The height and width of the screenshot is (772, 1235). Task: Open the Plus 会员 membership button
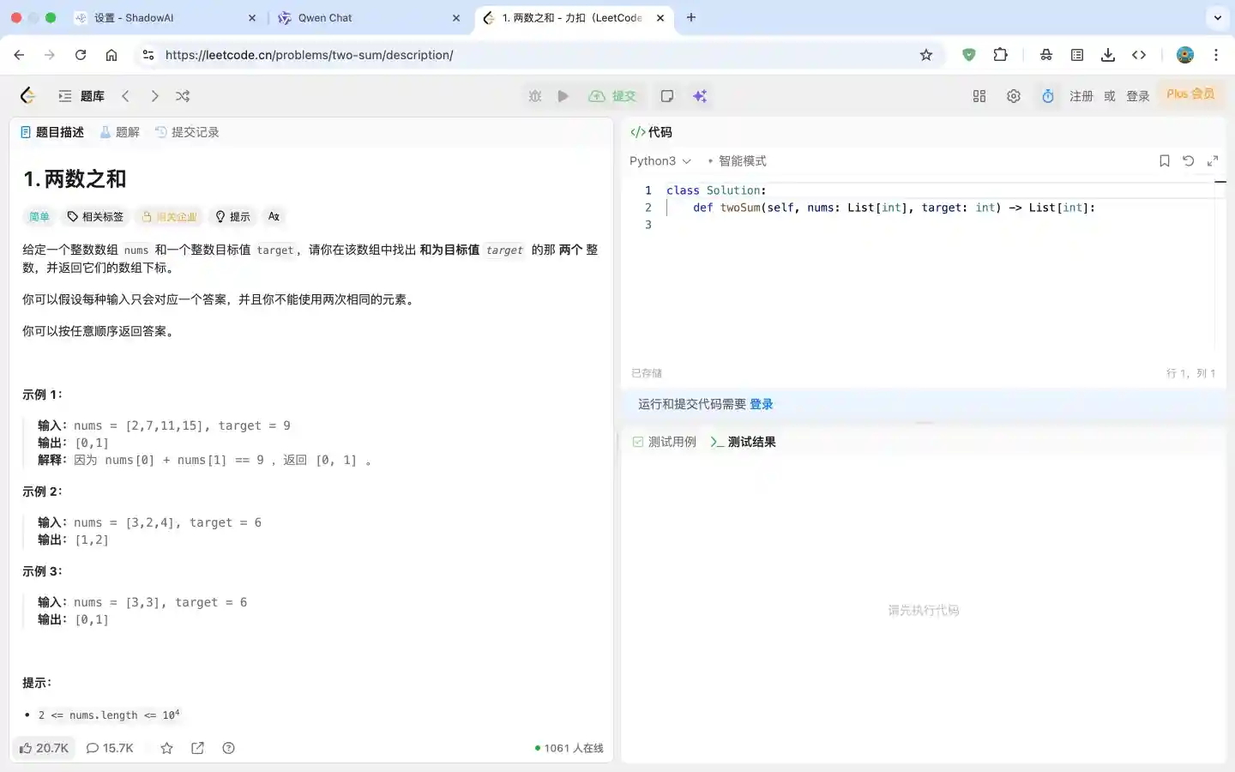[x=1190, y=94]
